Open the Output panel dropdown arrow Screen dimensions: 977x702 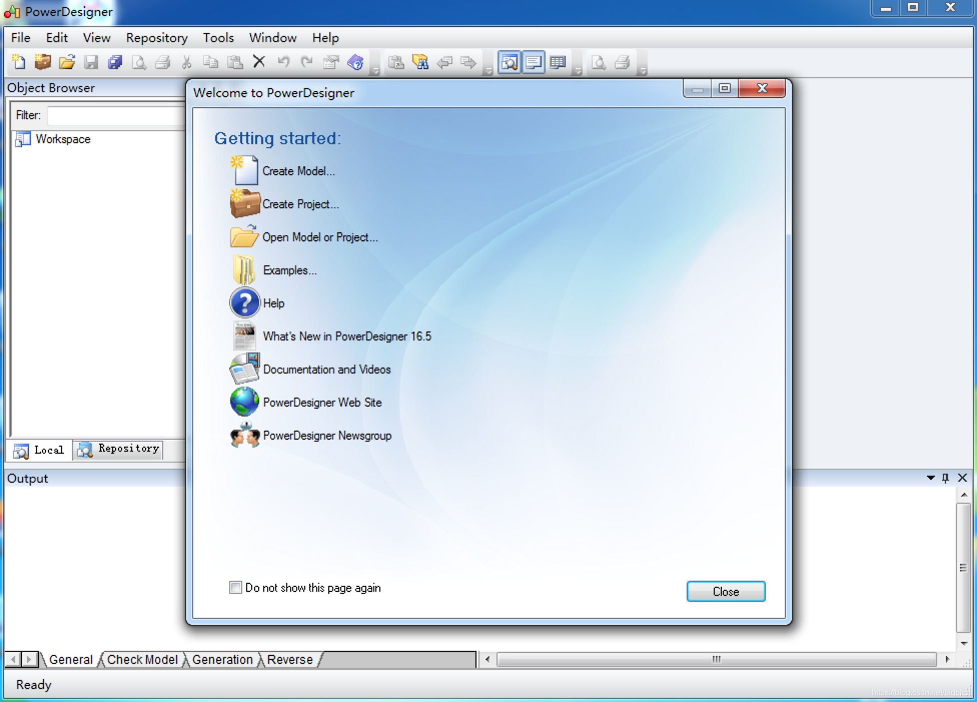coord(930,478)
